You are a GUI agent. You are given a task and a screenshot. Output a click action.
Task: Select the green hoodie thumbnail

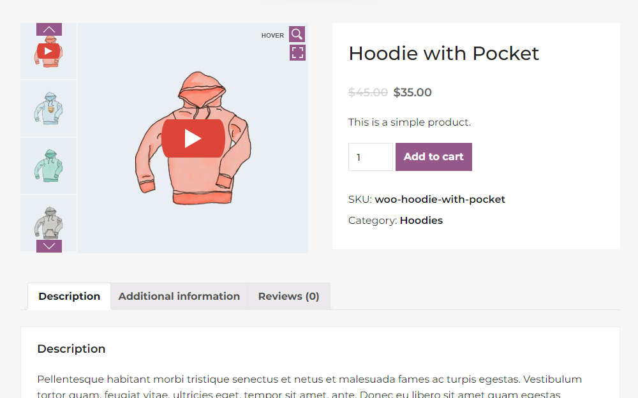[x=48, y=166]
